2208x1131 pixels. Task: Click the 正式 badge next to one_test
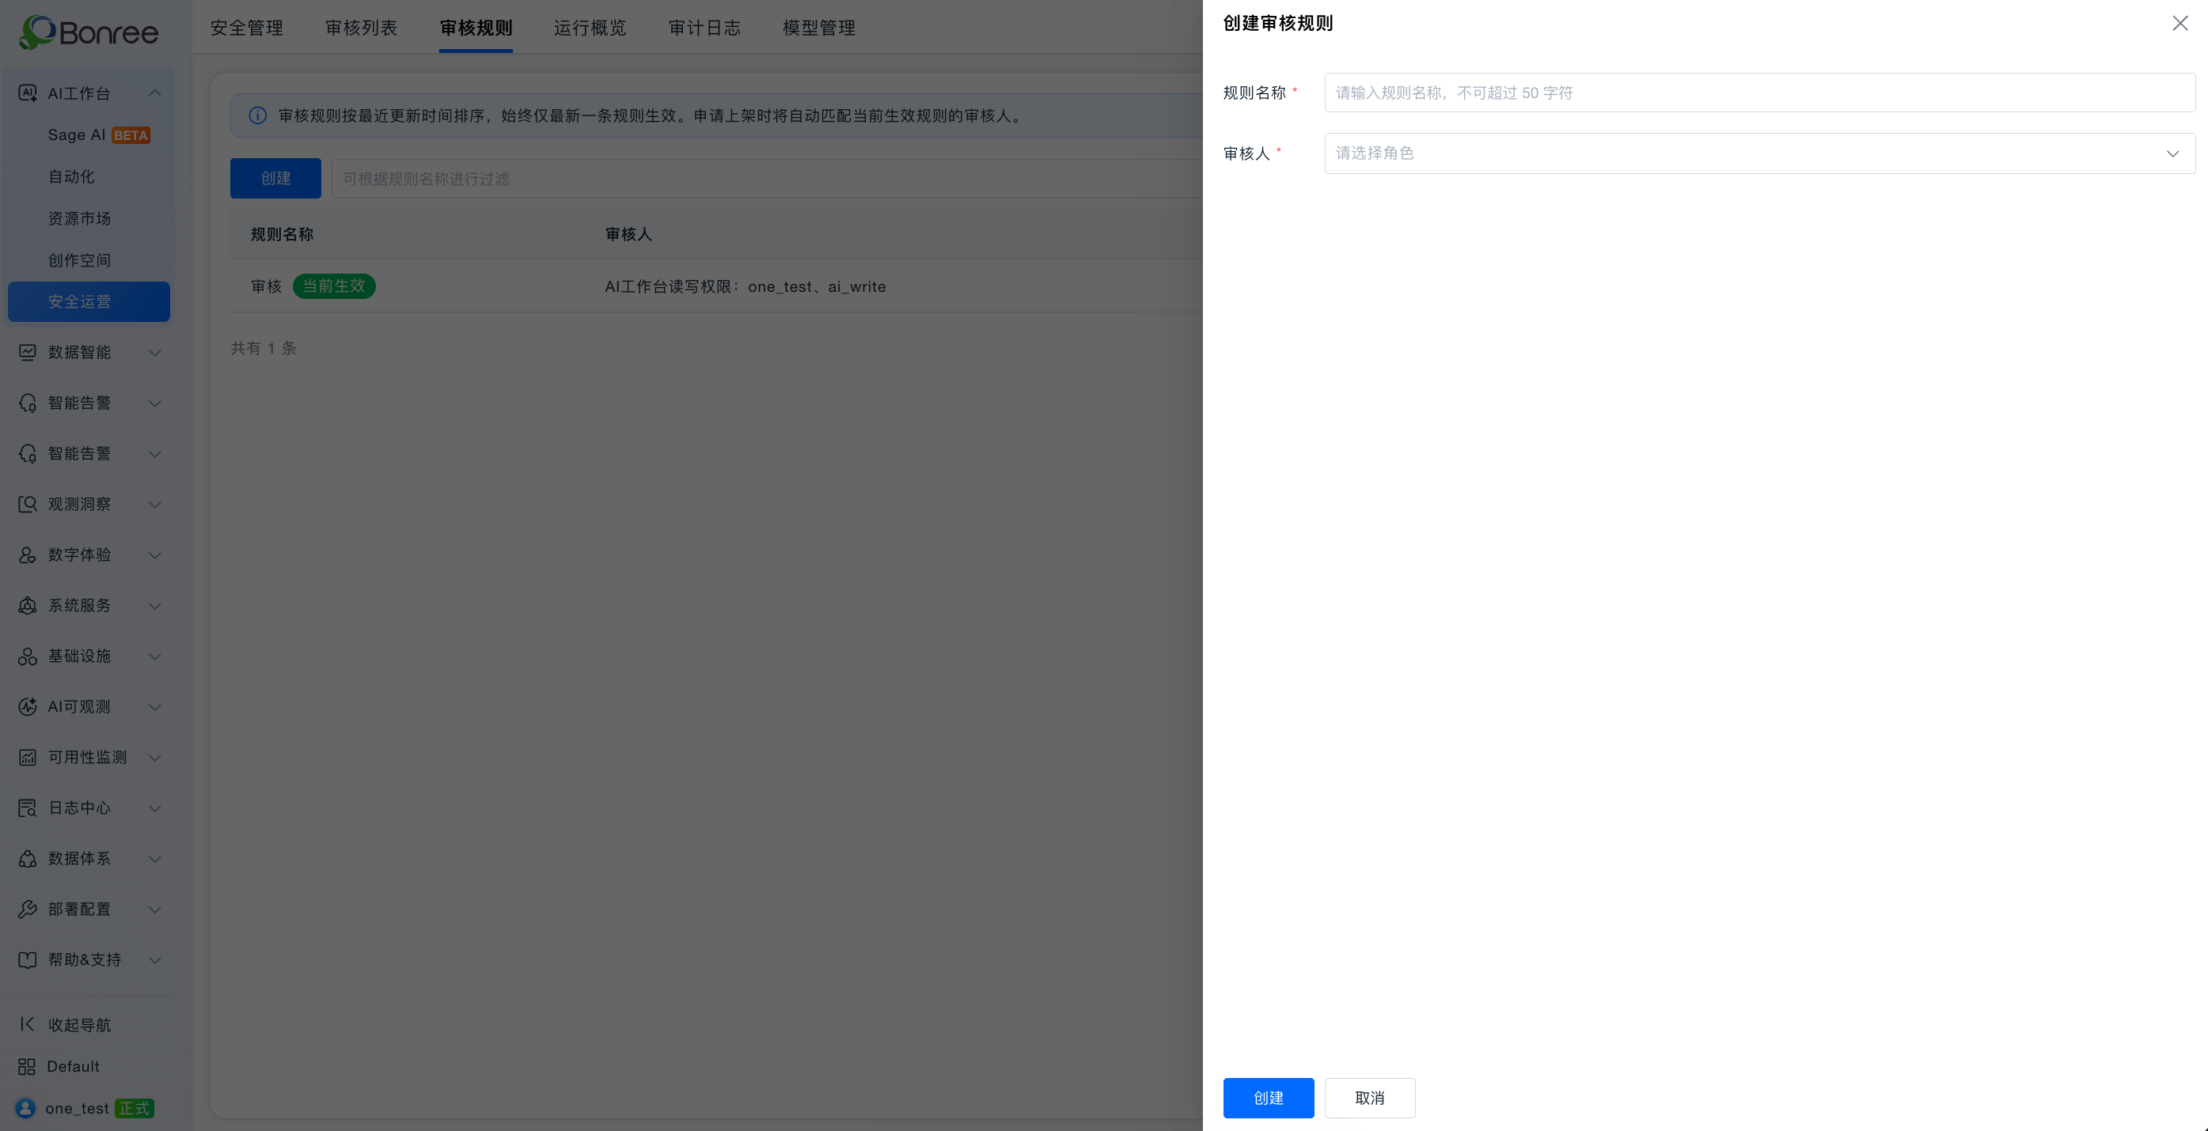tap(134, 1108)
